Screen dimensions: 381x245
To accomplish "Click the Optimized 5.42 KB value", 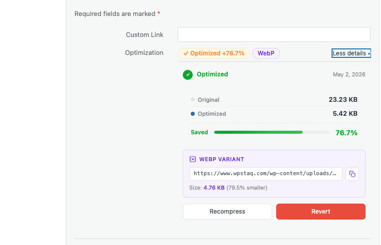I will point(345,114).
